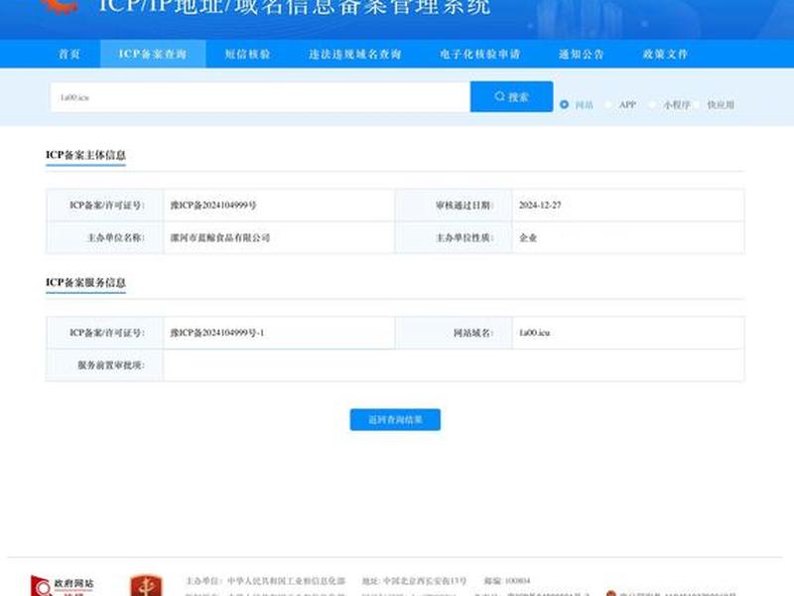Select the APP radio option

608,104
